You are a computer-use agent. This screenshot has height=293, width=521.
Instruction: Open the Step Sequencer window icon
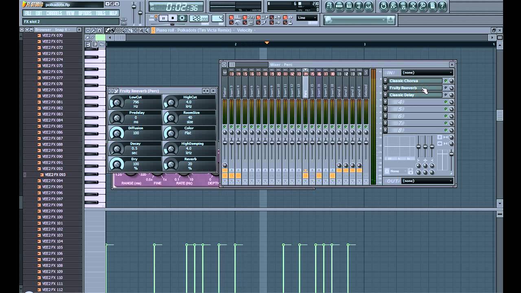pos(339,6)
